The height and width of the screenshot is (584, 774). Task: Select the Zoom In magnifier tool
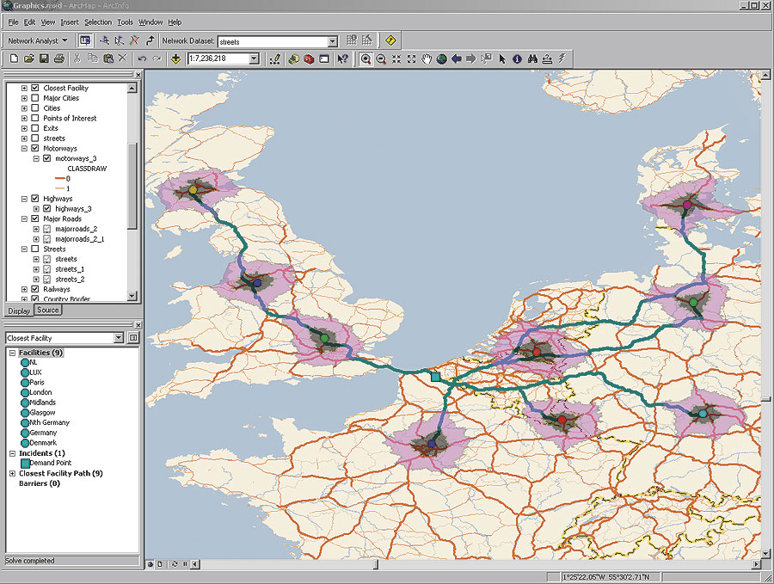(365, 58)
